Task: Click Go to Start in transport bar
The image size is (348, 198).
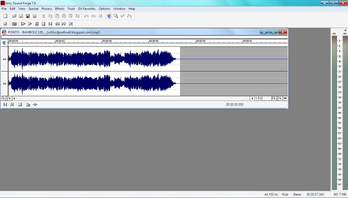Action: (50, 24)
